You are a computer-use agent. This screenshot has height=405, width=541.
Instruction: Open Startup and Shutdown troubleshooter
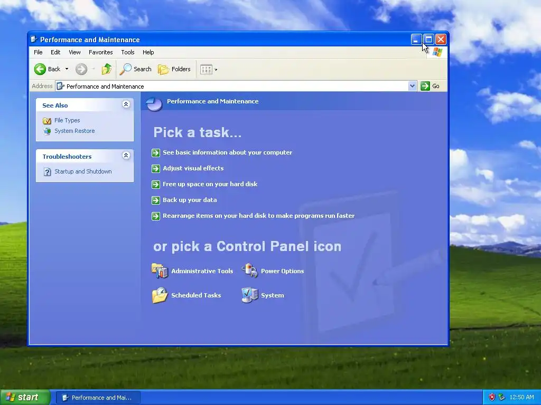click(x=83, y=171)
